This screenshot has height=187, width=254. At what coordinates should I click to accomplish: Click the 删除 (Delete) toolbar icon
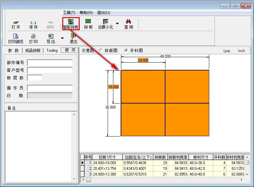click(x=50, y=25)
